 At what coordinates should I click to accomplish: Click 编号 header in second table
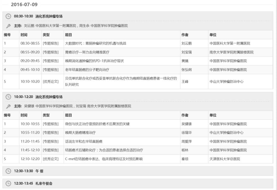pos(7,115)
